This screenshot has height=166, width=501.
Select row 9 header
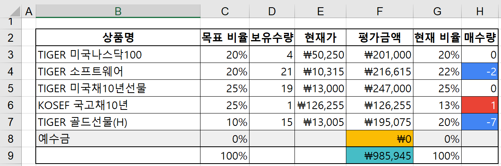[x=10, y=156]
